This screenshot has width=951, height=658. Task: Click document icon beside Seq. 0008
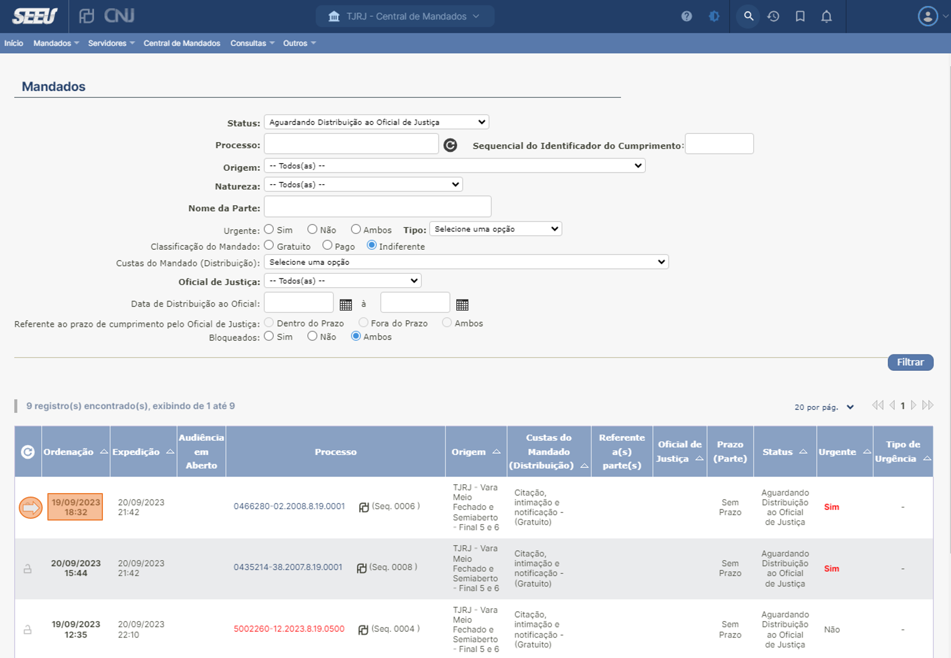click(361, 568)
